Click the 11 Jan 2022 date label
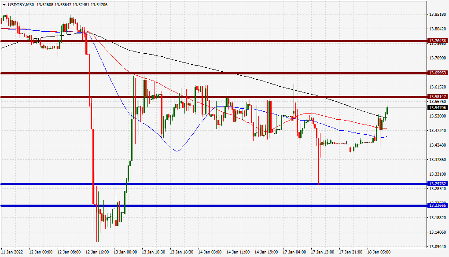 (12, 252)
